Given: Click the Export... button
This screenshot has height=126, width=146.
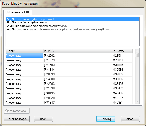Looking at the screenshot, I should point(43,119).
